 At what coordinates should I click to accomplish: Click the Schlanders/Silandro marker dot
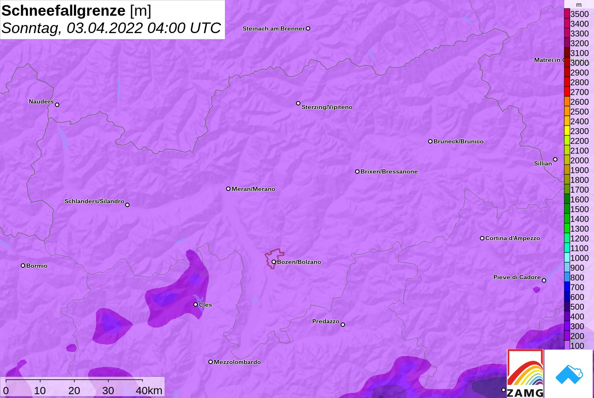[127, 205]
